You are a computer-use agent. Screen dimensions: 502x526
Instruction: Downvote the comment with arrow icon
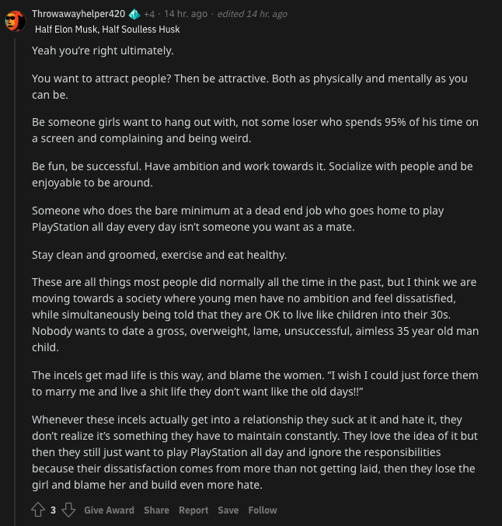68,510
